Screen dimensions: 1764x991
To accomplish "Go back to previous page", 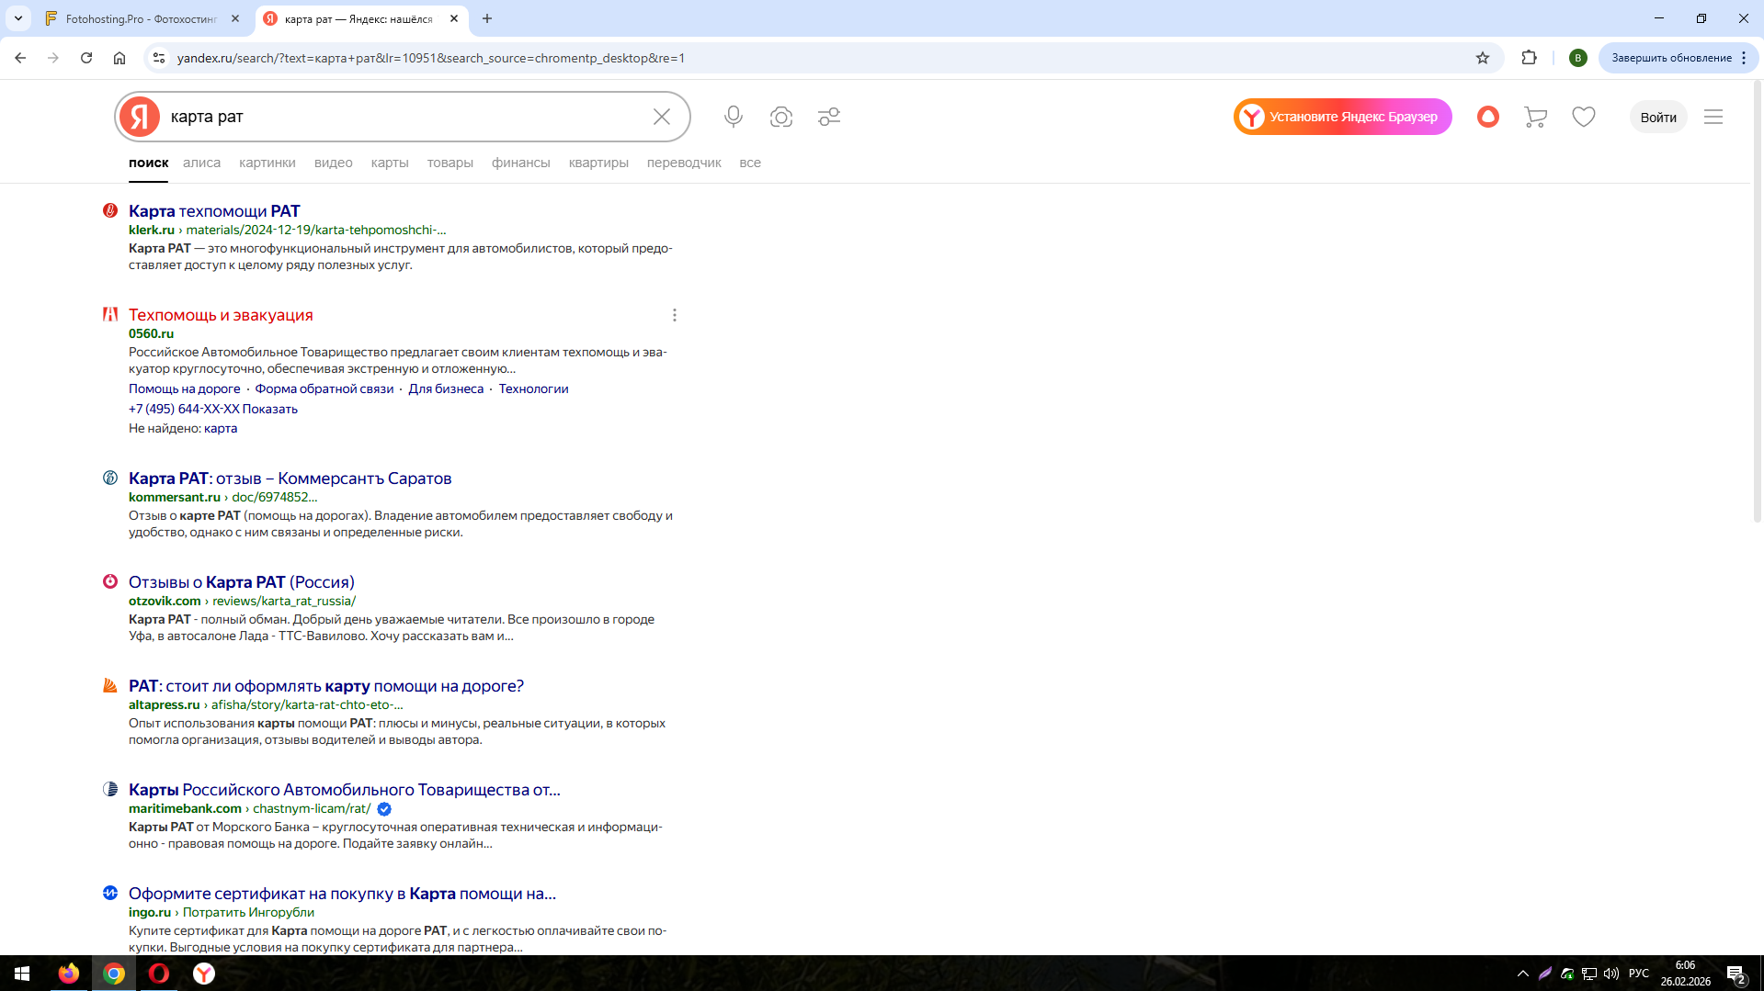I will 20,58.
